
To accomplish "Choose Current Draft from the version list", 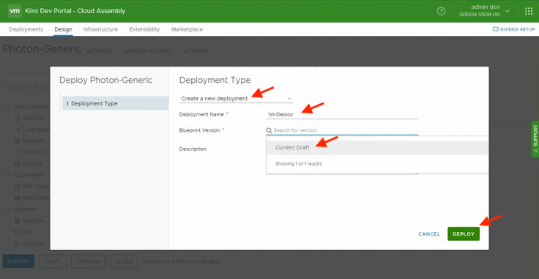I will [377, 147].
